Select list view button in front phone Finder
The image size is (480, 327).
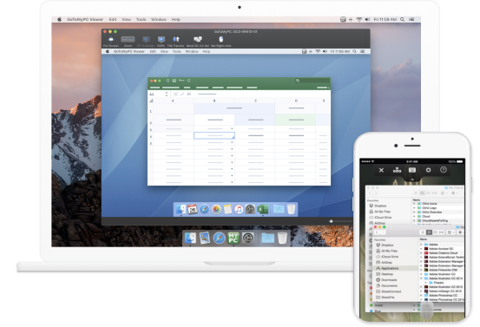pyautogui.click(x=429, y=232)
